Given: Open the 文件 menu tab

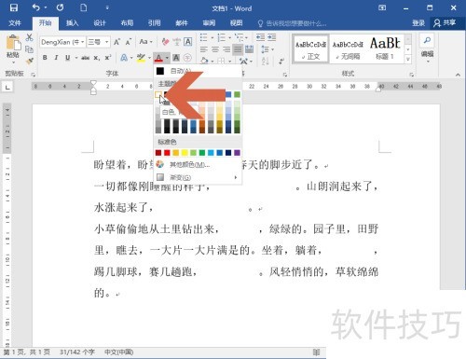Looking at the screenshot, I should [x=15, y=22].
